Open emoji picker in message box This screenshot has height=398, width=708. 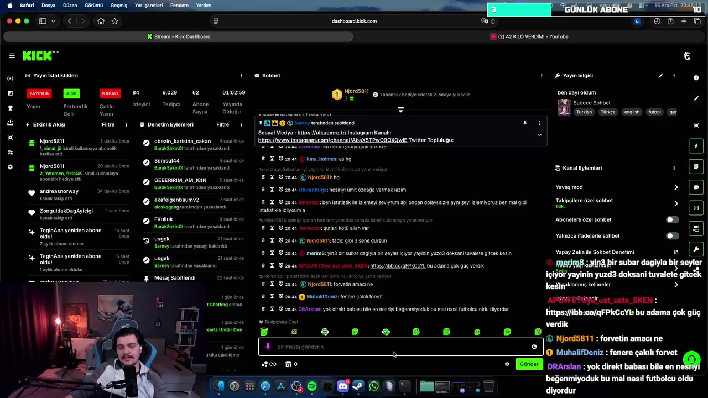click(534, 347)
